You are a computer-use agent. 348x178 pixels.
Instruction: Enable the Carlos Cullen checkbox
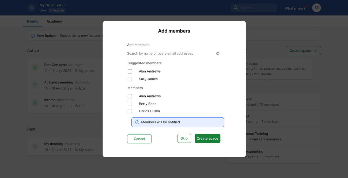point(130,111)
